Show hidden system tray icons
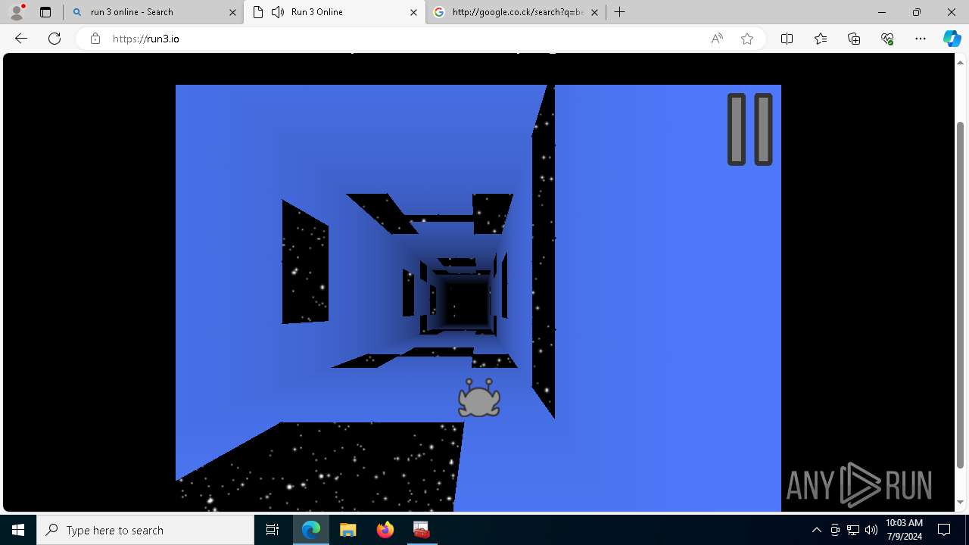This screenshot has height=545, width=969. point(816,530)
